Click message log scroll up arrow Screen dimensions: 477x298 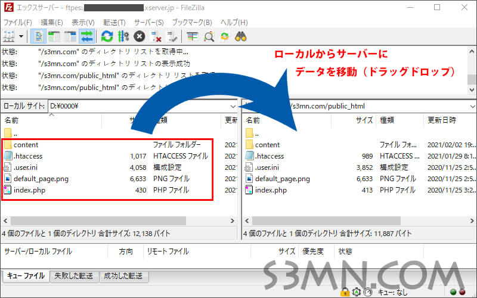(472, 51)
